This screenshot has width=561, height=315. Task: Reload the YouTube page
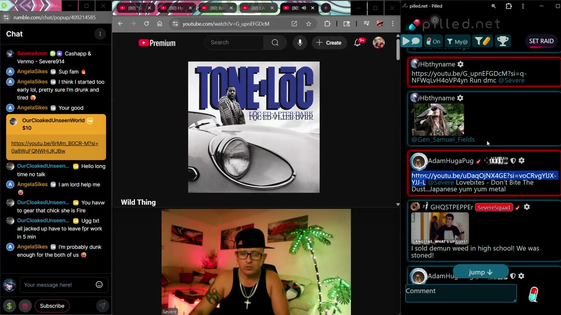point(146,24)
